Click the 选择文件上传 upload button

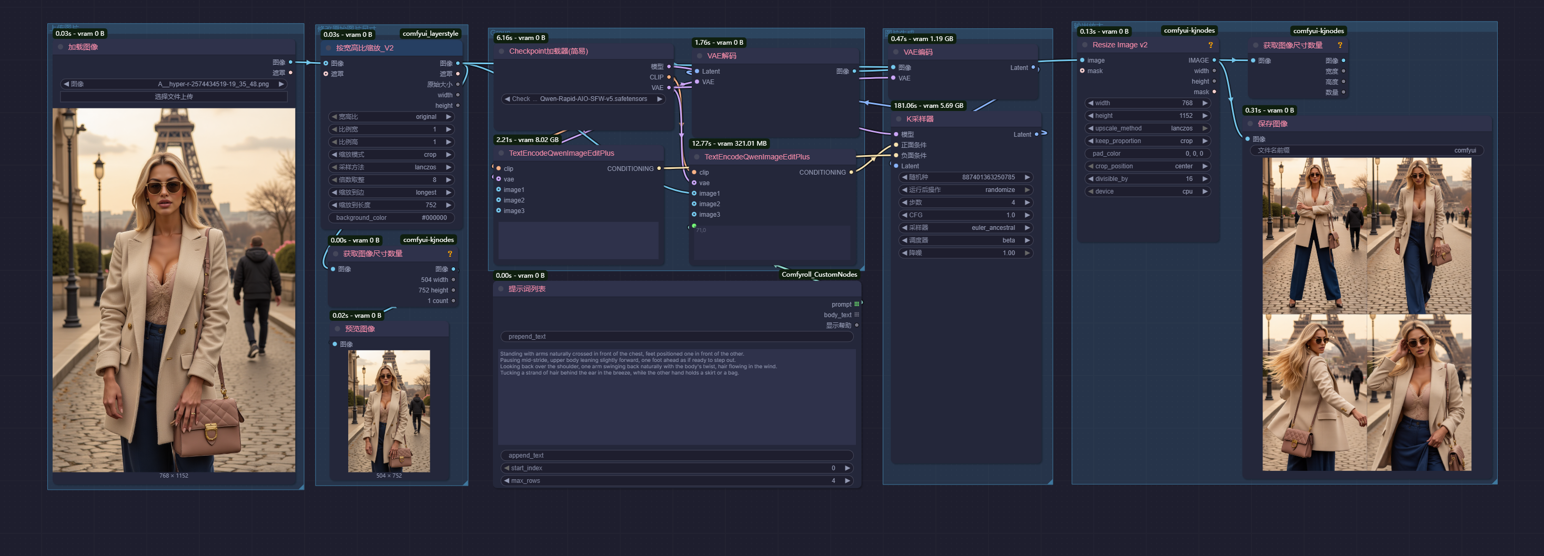pos(174,96)
